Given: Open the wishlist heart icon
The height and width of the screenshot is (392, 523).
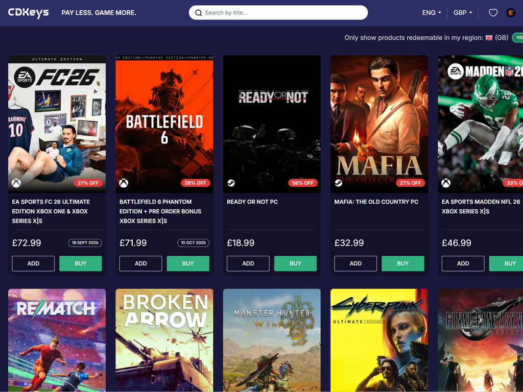Looking at the screenshot, I should coord(493,13).
